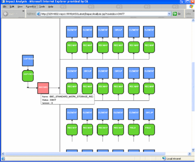Click the 'Local intranet' status bar text
Viewport: 195px width, 163px height.
174,159
